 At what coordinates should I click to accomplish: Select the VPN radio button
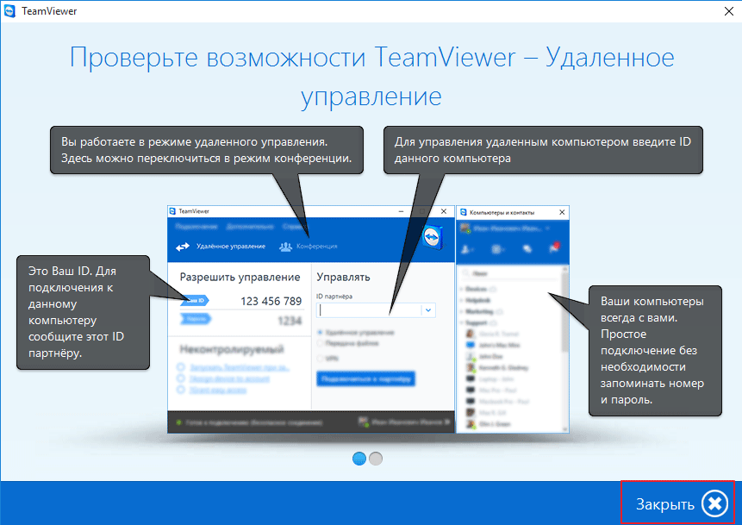coord(321,358)
